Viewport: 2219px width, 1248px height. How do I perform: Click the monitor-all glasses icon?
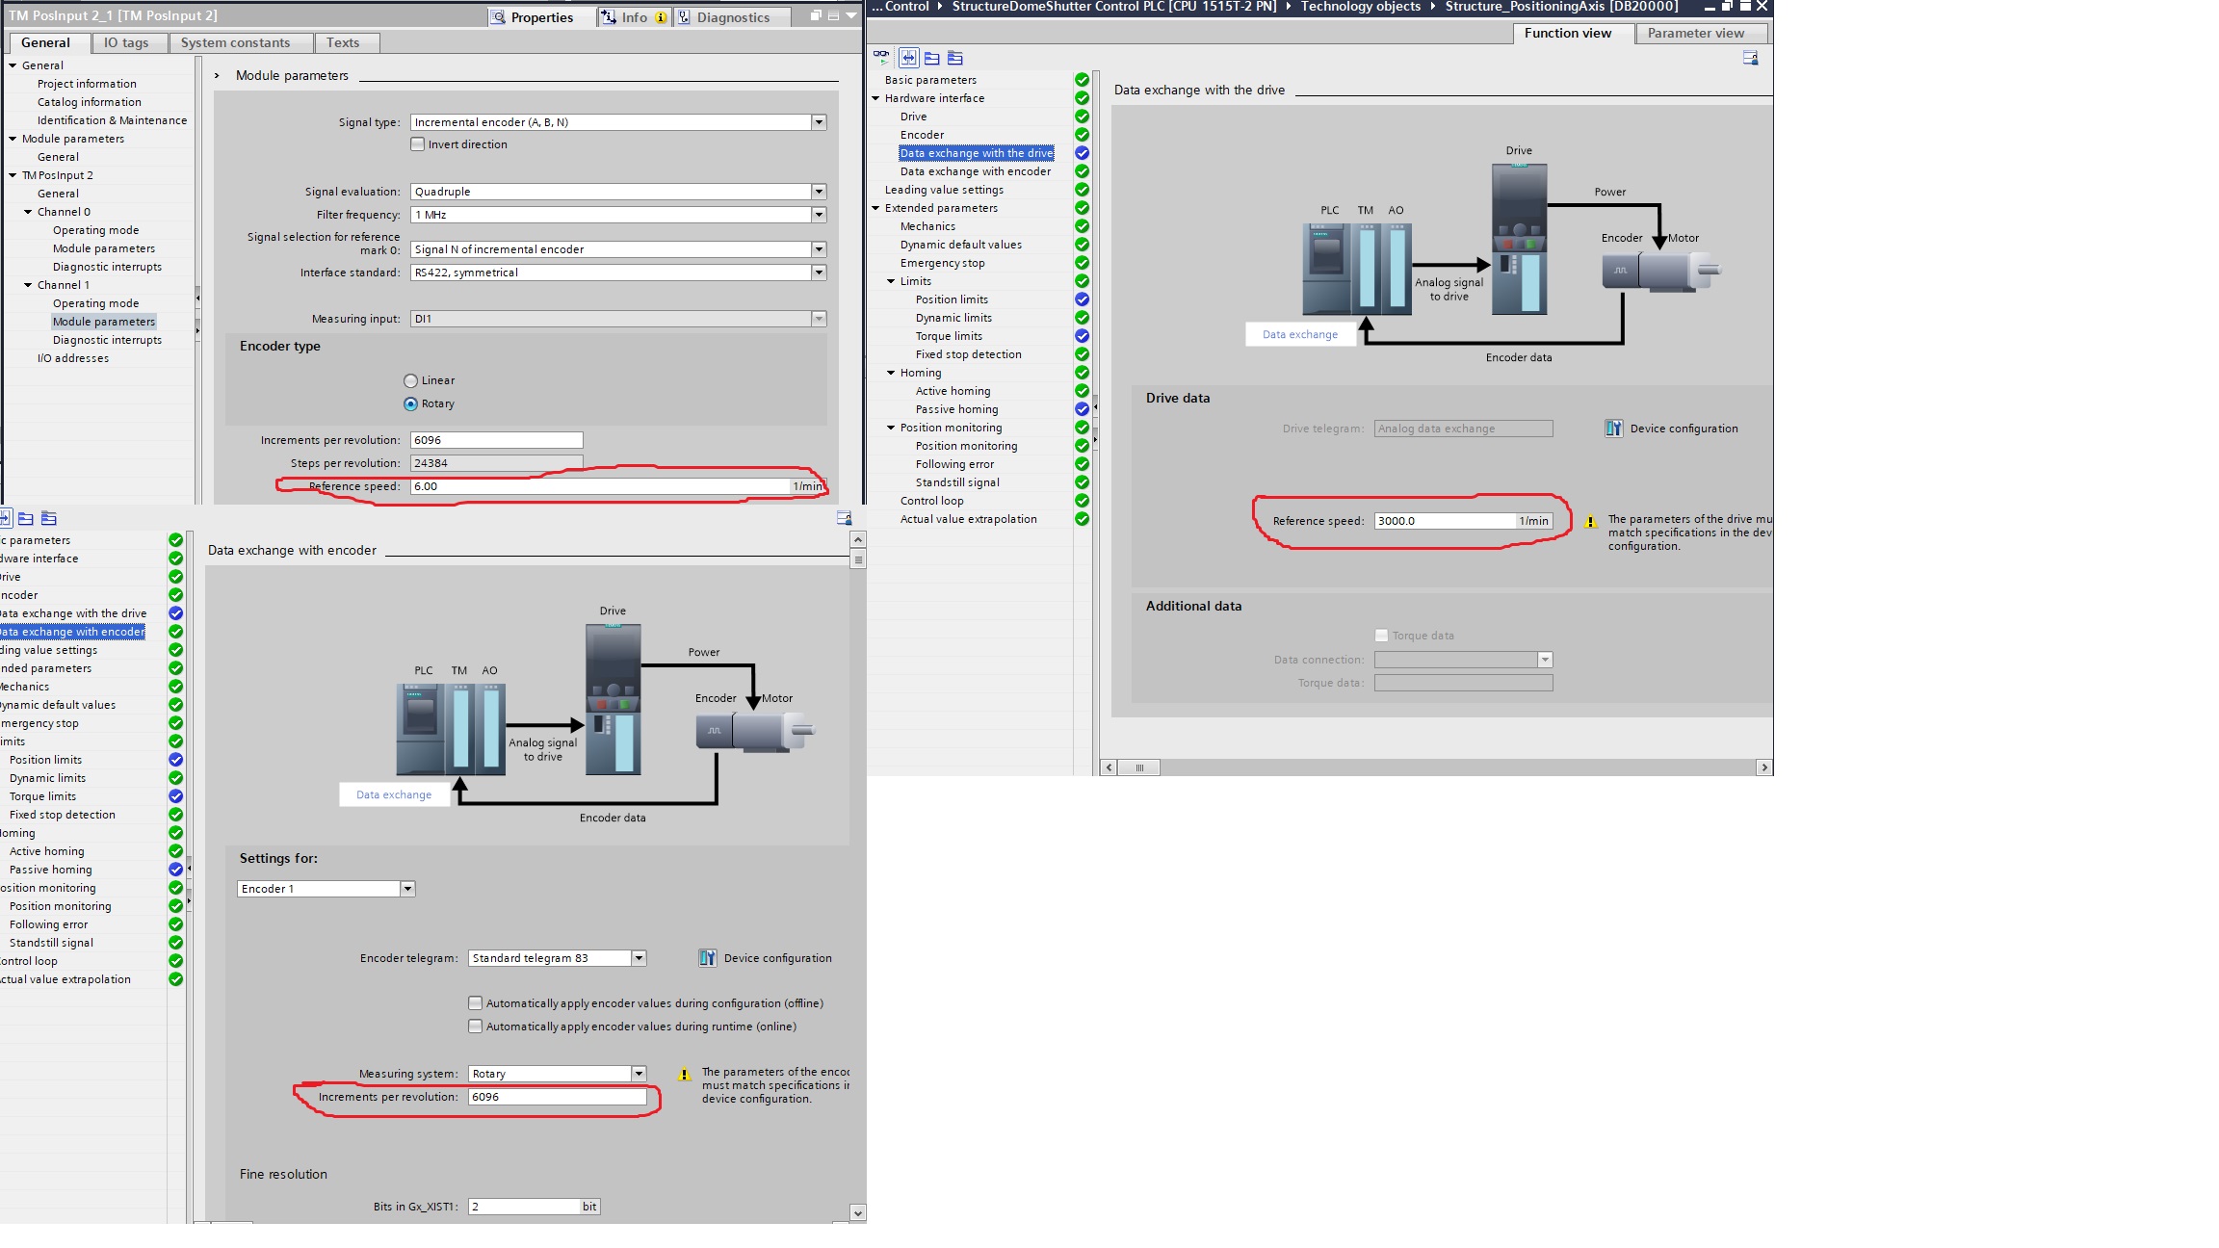click(881, 58)
